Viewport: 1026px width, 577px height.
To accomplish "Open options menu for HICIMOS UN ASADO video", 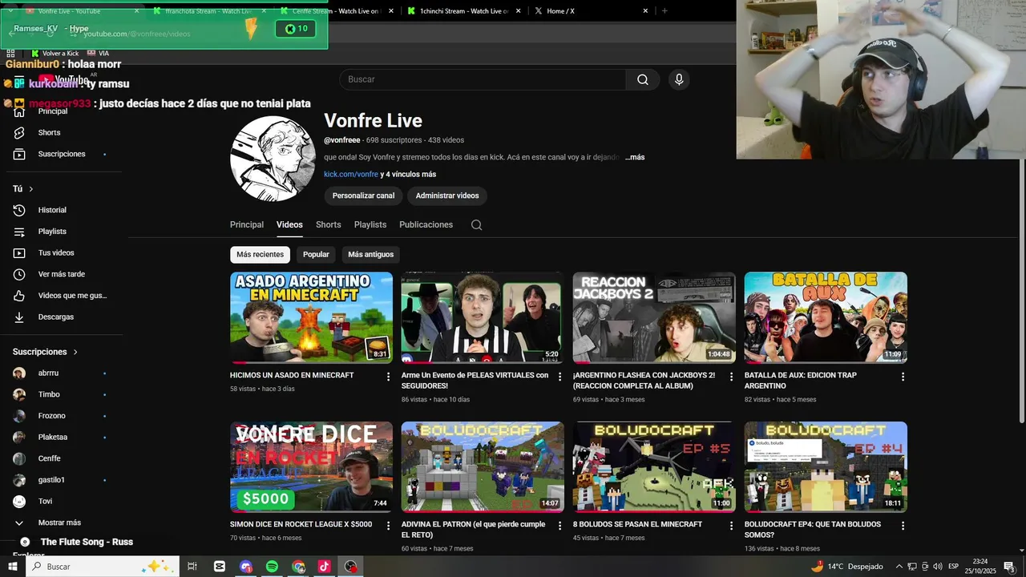I will click(389, 377).
